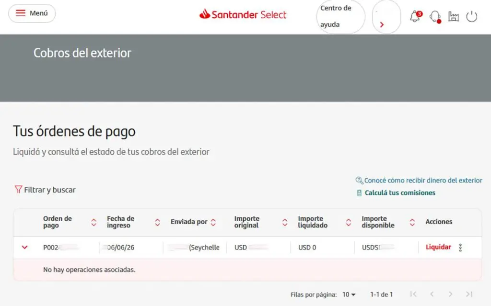Click the Cobros del exterior heading

(x=82, y=53)
